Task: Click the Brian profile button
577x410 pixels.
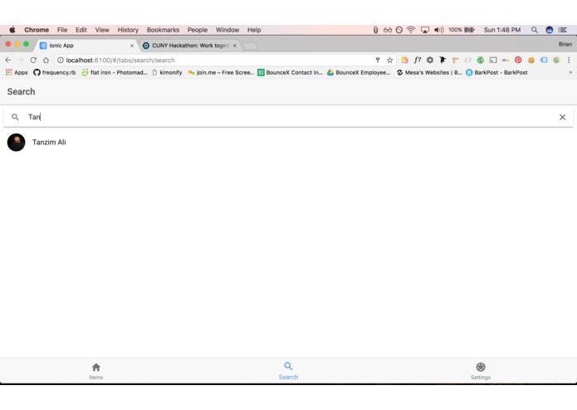Action: [565, 44]
